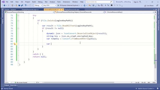160x90 pixels.
Task: Click the Visual Studio logo icon
Action: point(3,2)
